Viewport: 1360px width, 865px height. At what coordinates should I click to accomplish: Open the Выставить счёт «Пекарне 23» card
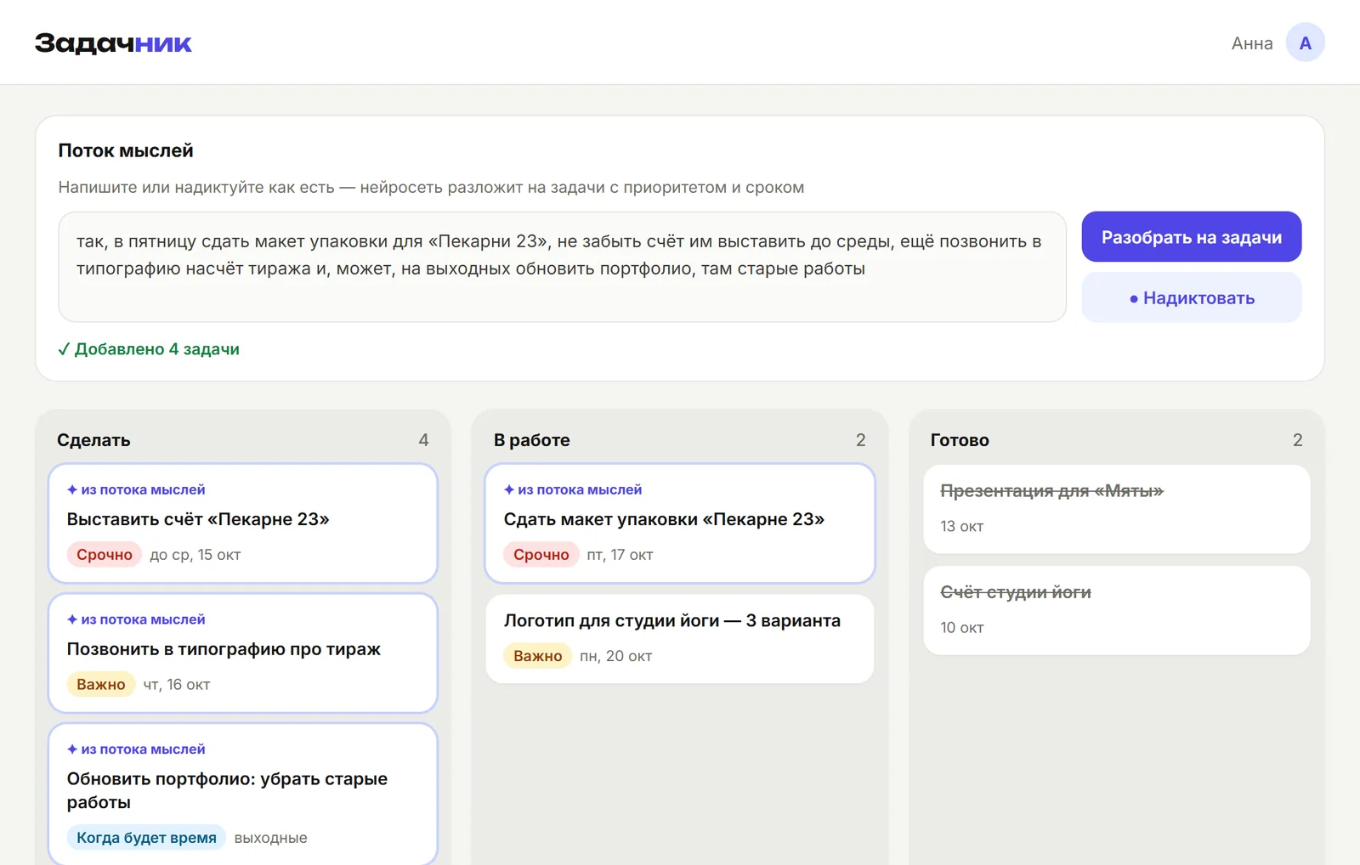(243, 523)
